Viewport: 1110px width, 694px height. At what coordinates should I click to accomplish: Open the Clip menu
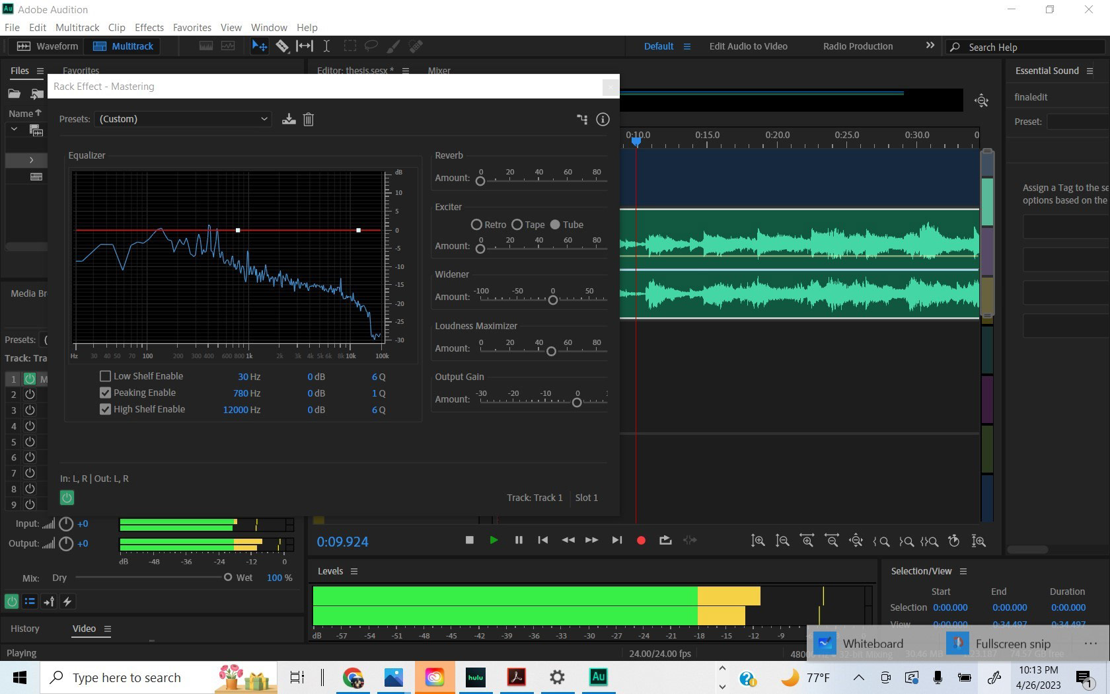(117, 27)
